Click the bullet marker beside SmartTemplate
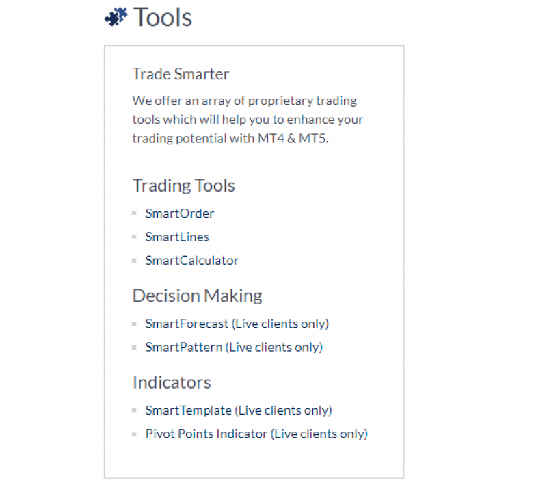 click(x=134, y=410)
